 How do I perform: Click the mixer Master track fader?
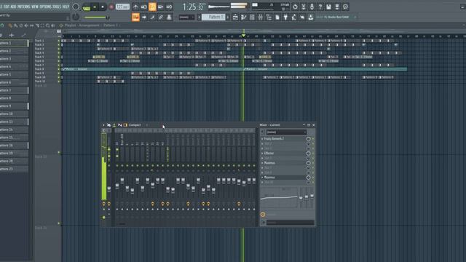coord(109,189)
